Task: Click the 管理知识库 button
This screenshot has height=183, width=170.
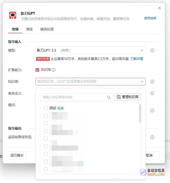Action: (x=128, y=97)
